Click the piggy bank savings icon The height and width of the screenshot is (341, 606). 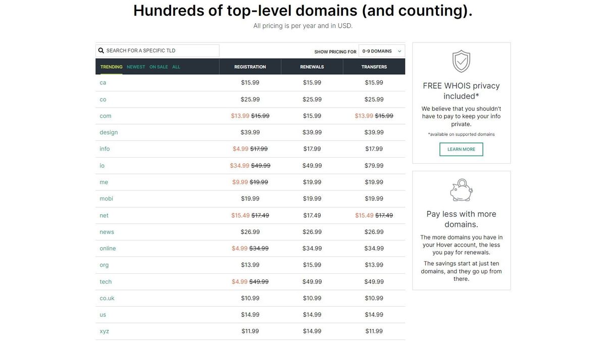click(x=461, y=189)
